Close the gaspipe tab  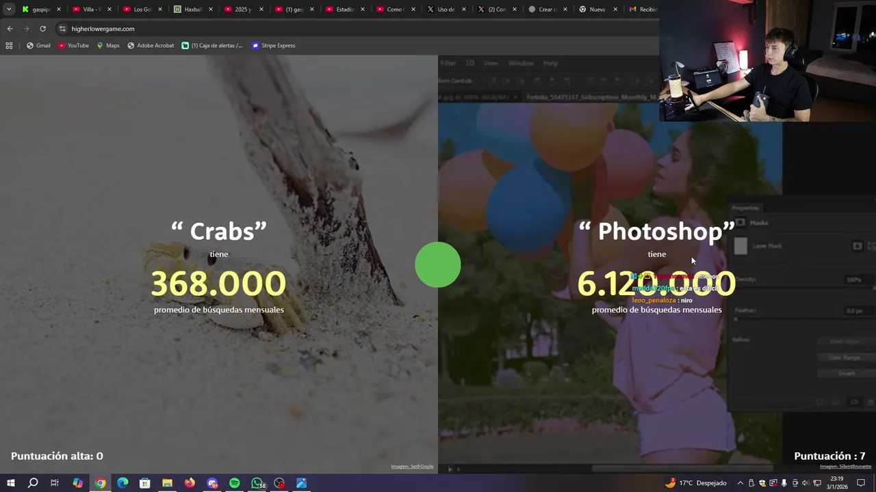click(x=59, y=10)
